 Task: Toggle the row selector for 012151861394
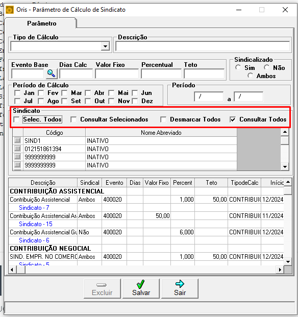coord(17,149)
